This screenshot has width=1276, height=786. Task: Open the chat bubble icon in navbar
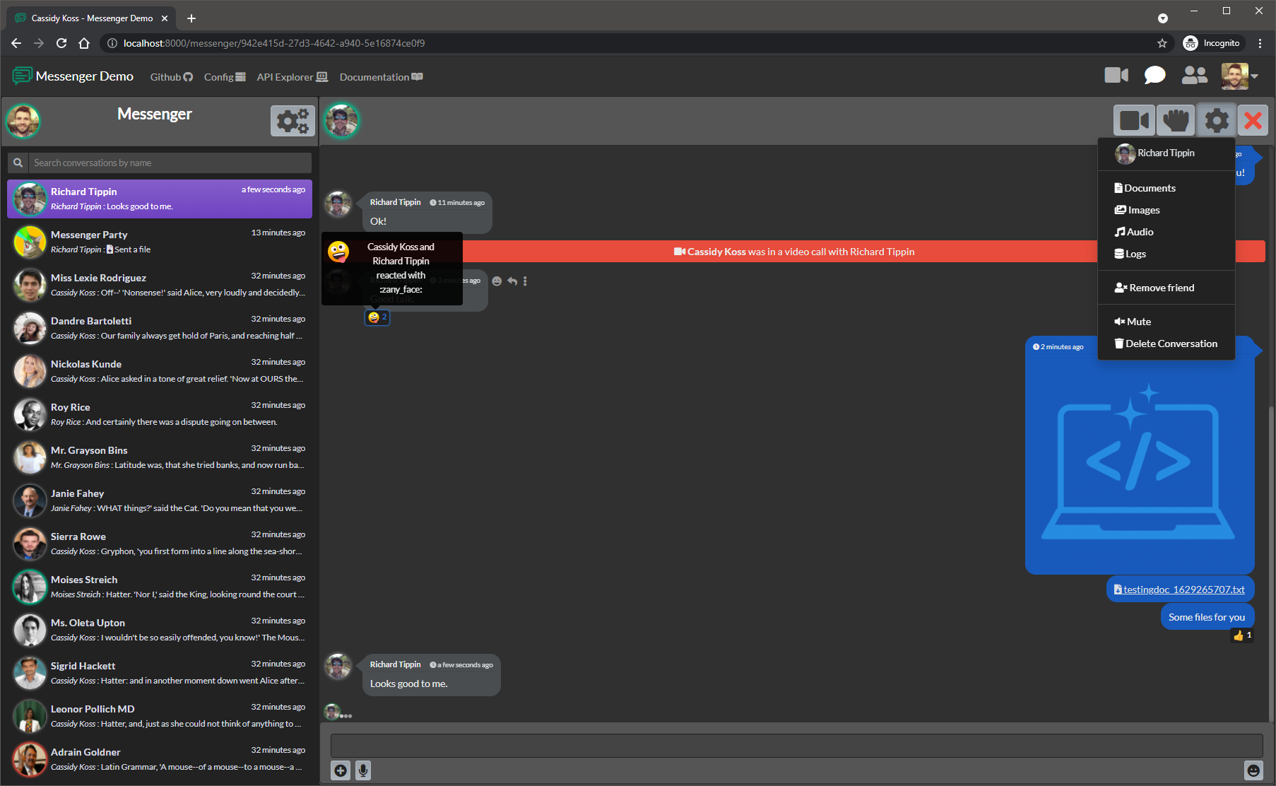[x=1154, y=75]
